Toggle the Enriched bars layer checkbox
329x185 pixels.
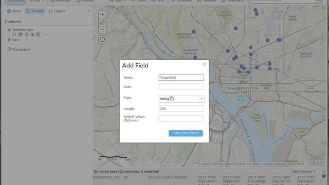(9, 30)
